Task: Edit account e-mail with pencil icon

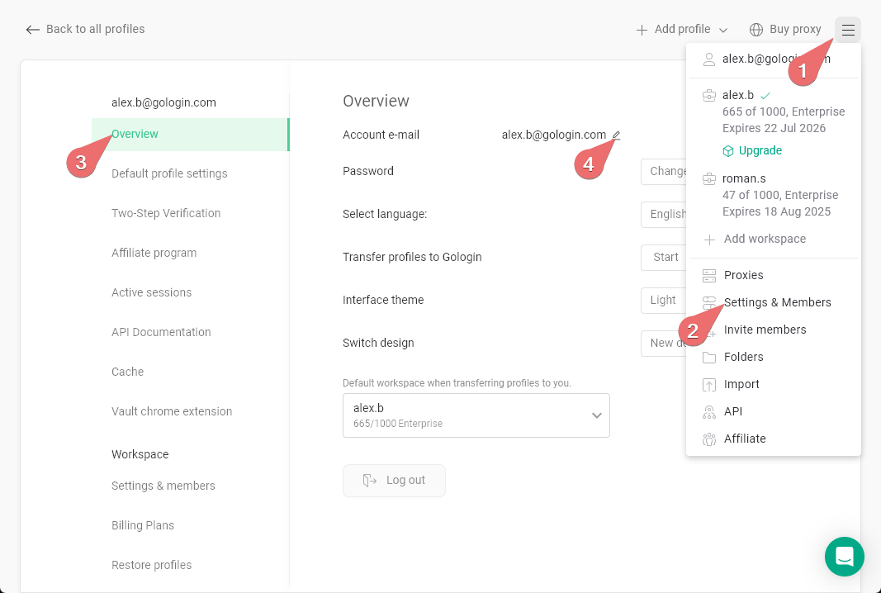Action: coord(616,135)
